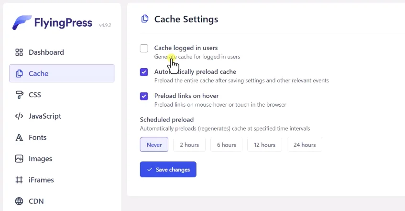The image size is (405, 211).
Task: Click the CSS paint roller icon
Action: point(19,95)
